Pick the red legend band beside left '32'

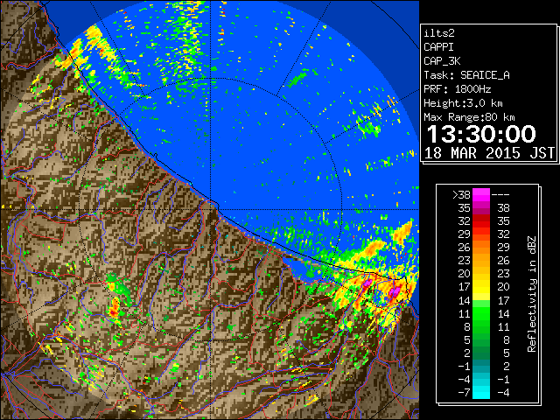pos(481,221)
